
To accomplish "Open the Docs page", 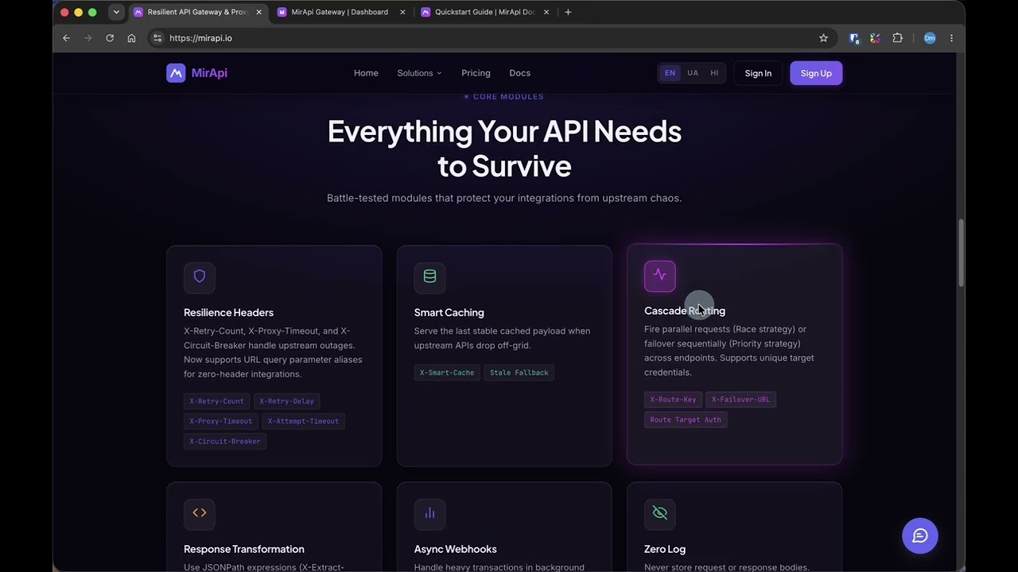I will [x=520, y=73].
